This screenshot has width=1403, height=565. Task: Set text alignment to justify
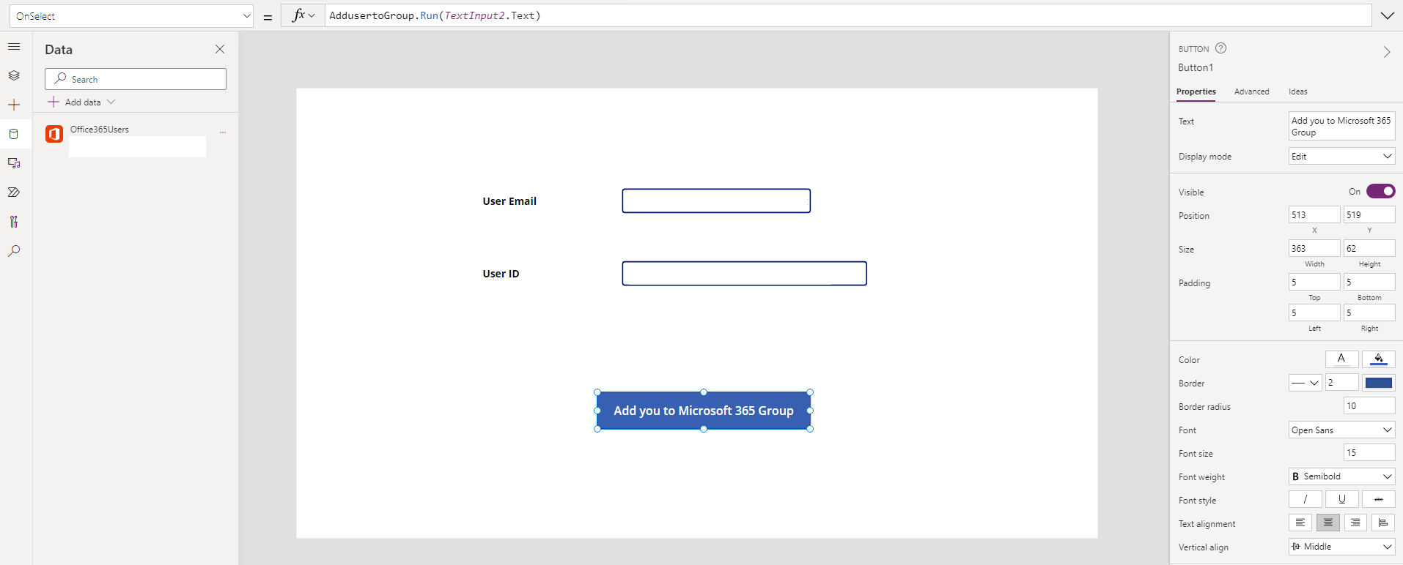(x=1383, y=523)
